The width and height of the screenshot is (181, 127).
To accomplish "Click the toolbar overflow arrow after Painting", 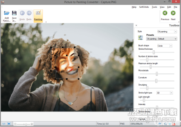I will pos(46,22).
